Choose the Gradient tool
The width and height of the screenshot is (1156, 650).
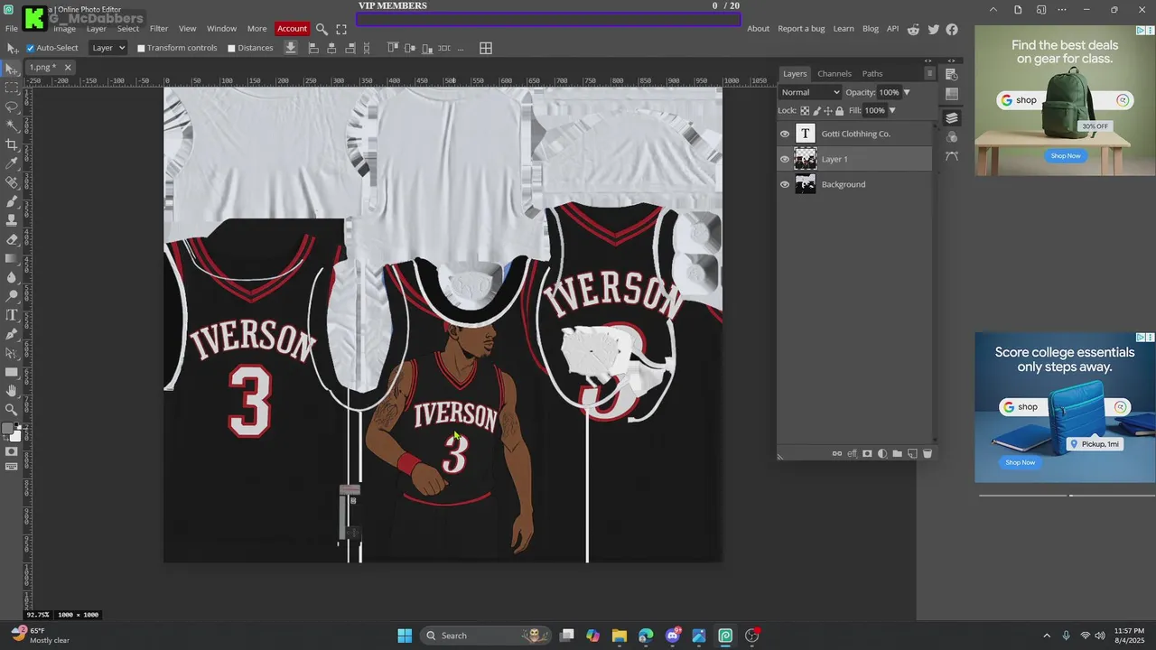12,258
